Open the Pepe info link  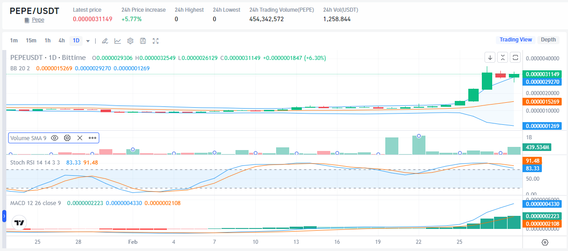(38, 20)
